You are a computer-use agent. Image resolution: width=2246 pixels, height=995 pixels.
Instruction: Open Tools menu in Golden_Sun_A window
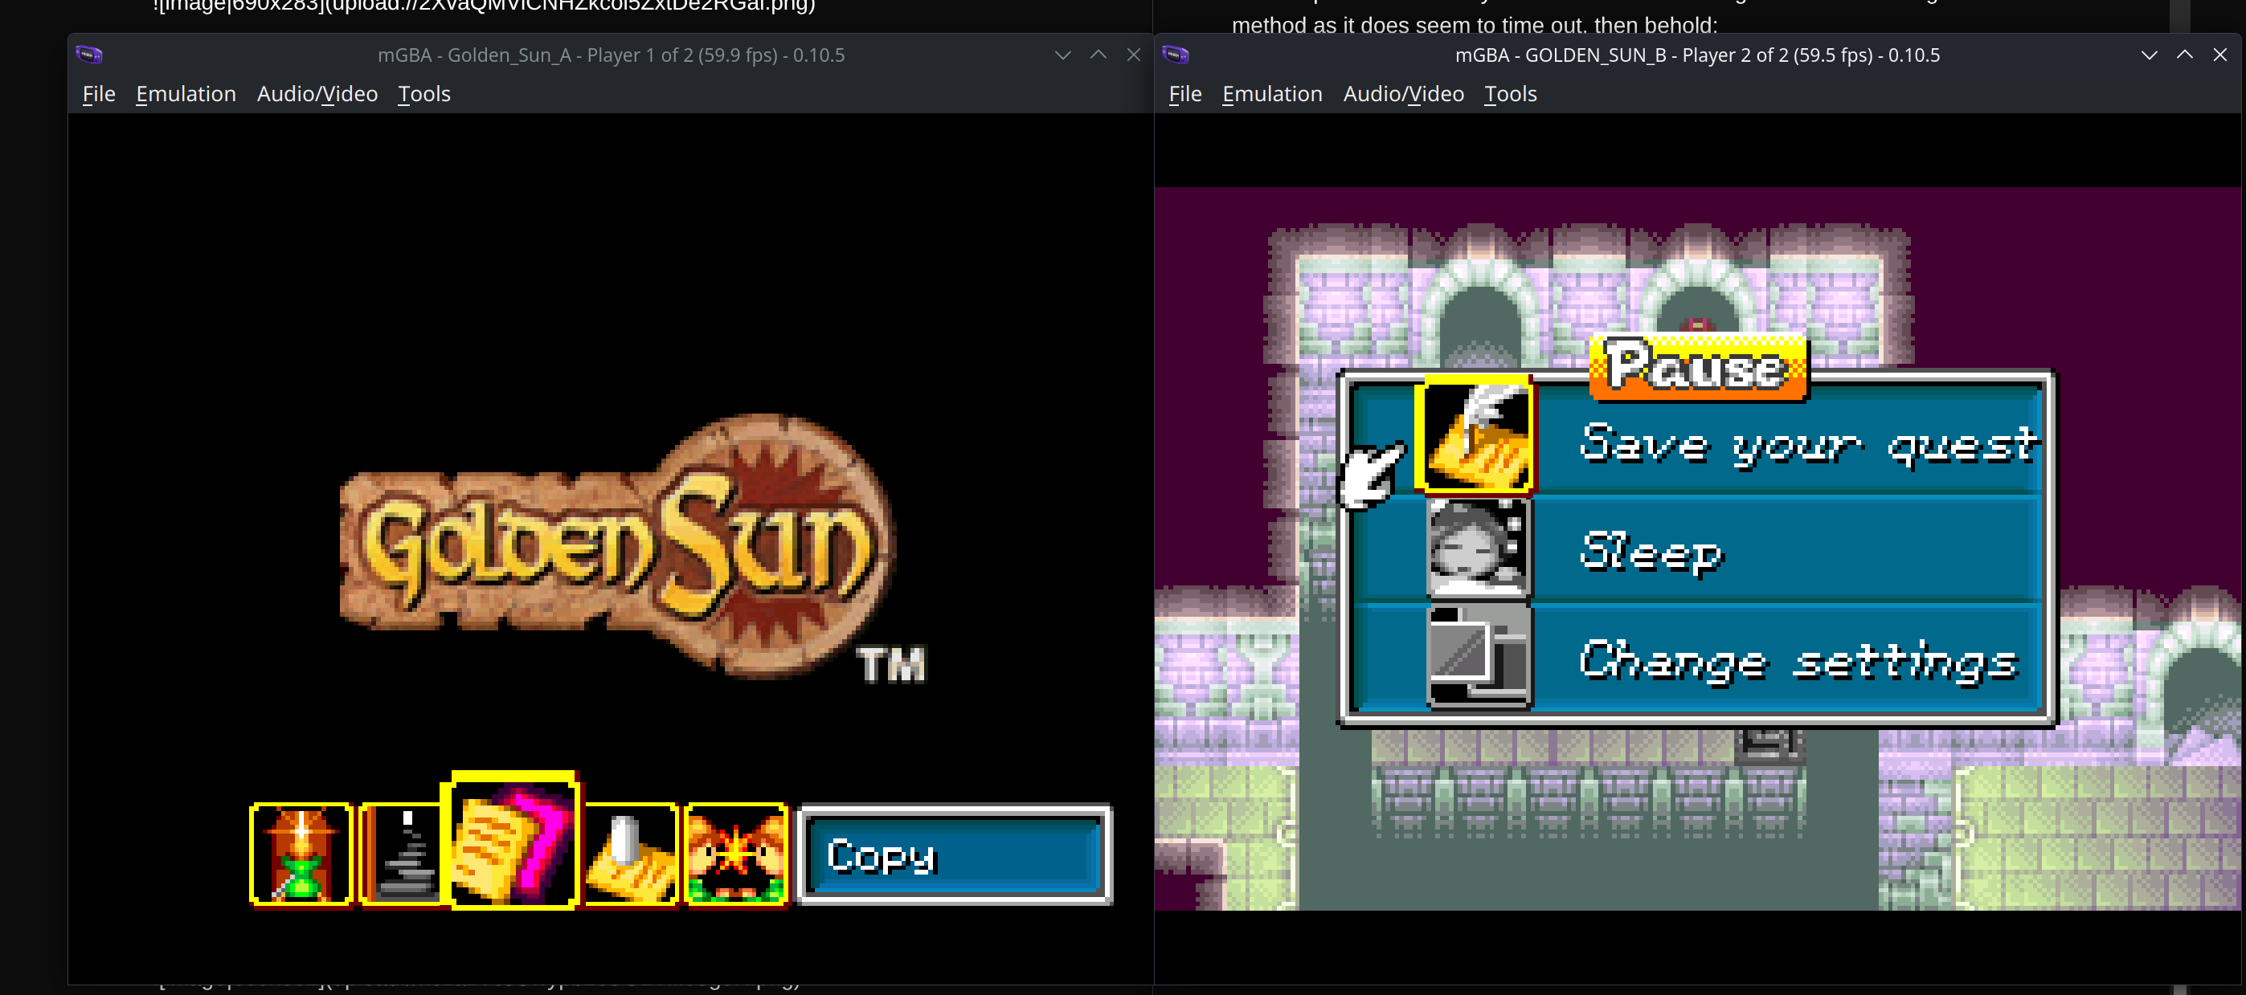point(423,94)
